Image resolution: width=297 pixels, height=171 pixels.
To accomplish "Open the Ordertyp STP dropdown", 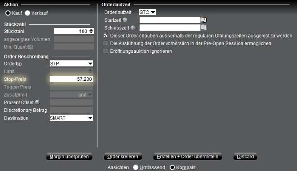I will (71, 64).
